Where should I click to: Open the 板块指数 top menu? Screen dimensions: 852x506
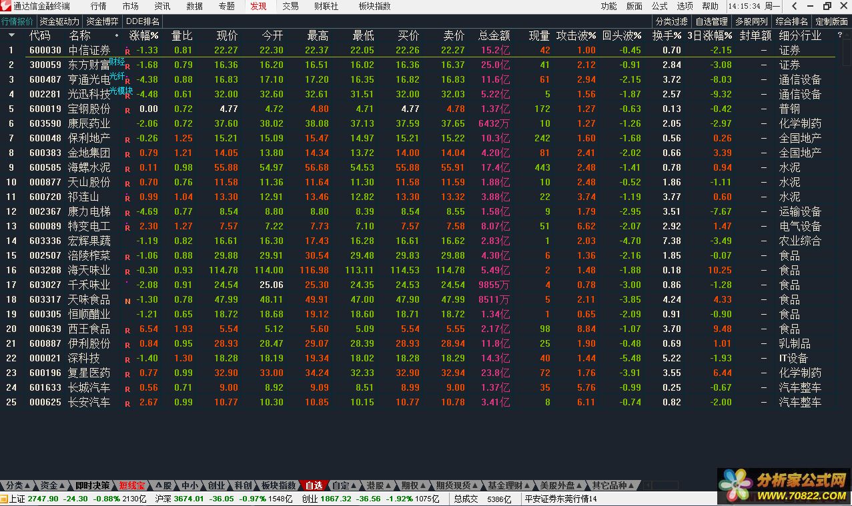tap(374, 6)
